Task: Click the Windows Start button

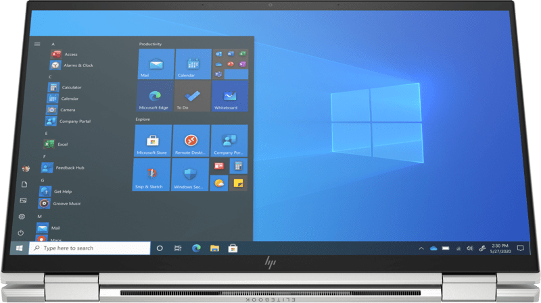Action: pyautogui.click(x=20, y=248)
